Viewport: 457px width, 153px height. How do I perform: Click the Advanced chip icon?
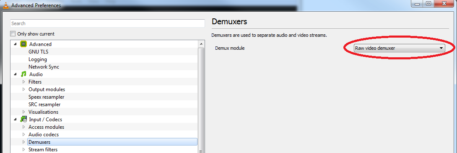pyautogui.click(x=23, y=44)
